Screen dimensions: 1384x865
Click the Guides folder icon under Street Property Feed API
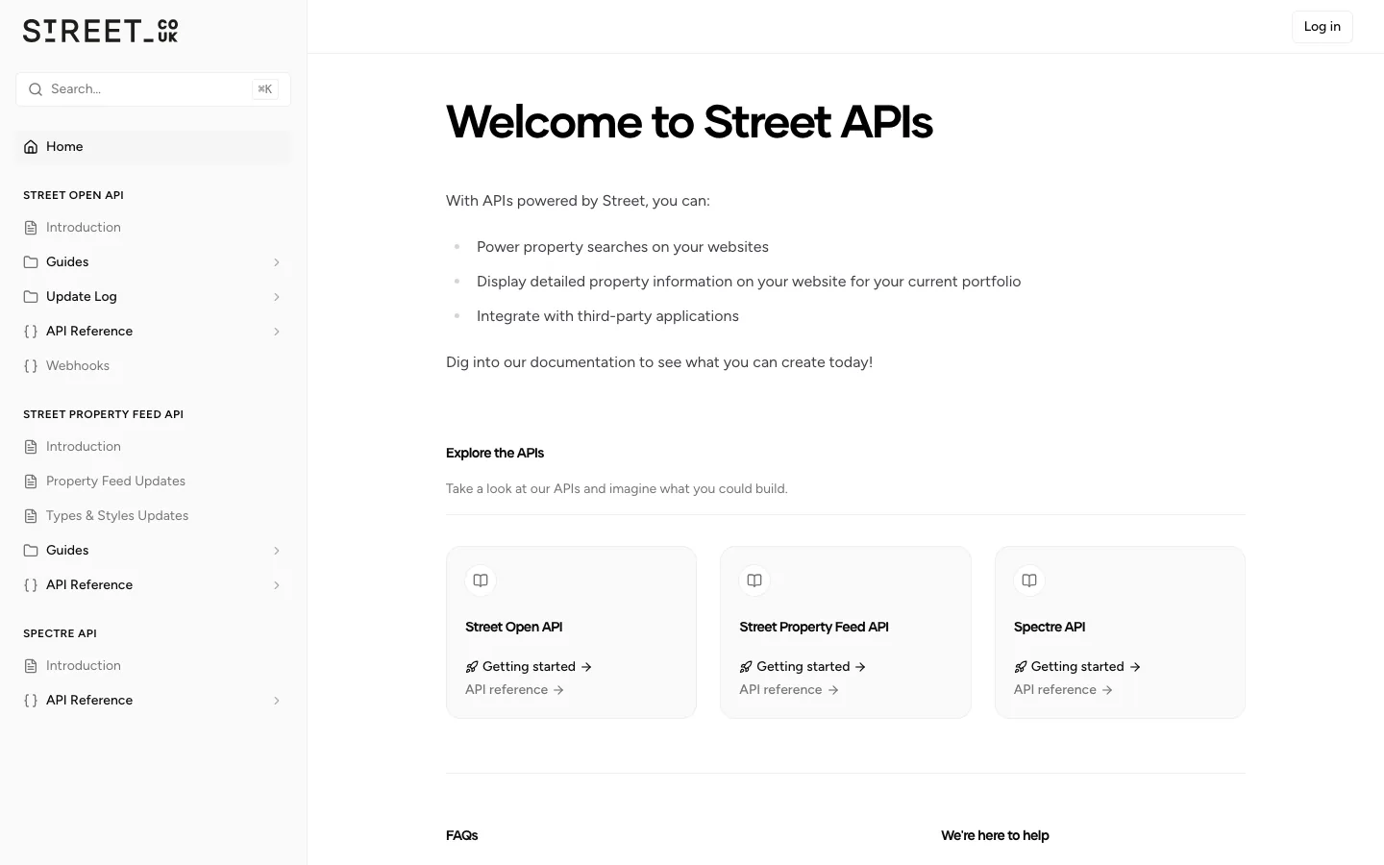click(x=31, y=551)
